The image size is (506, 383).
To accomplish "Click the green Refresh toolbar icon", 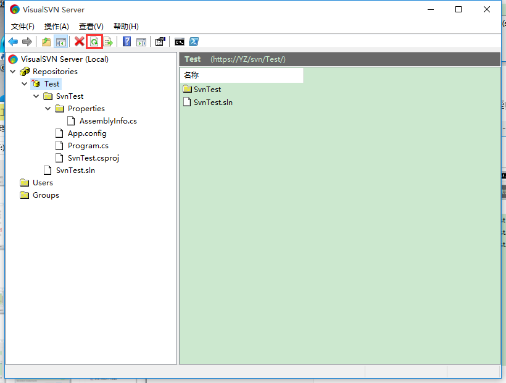I will coord(94,41).
